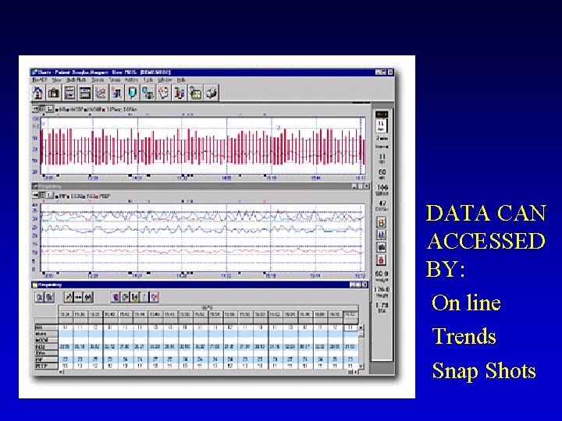
Task: Click trend line icon in Respiratory table toolbar
Action: pyautogui.click(x=69, y=297)
